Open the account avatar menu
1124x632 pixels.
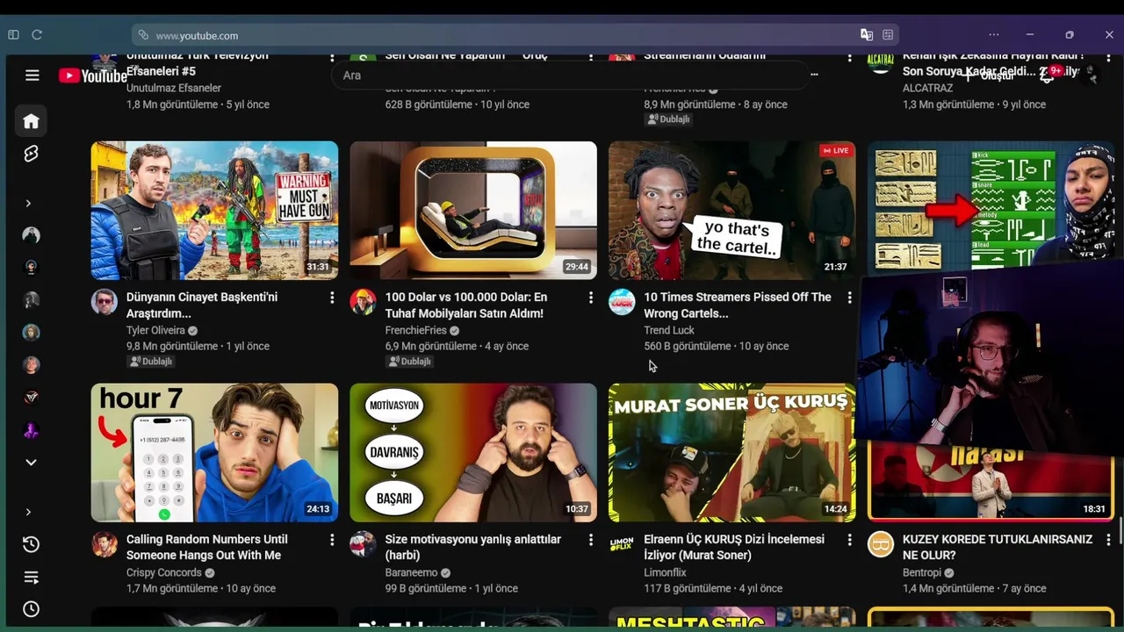[x=1091, y=75]
